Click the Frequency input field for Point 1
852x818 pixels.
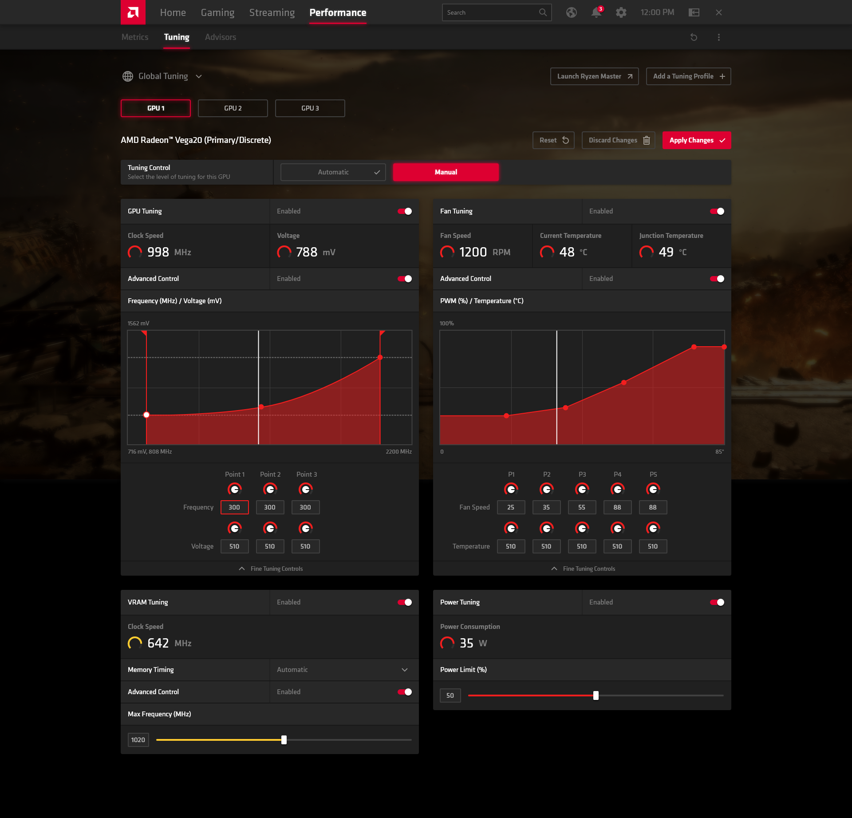coord(233,508)
